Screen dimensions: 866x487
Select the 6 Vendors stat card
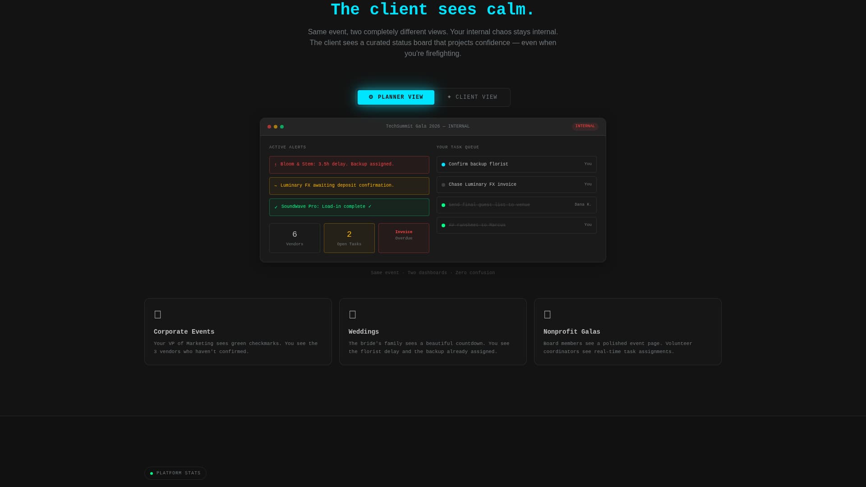(x=295, y=238)
